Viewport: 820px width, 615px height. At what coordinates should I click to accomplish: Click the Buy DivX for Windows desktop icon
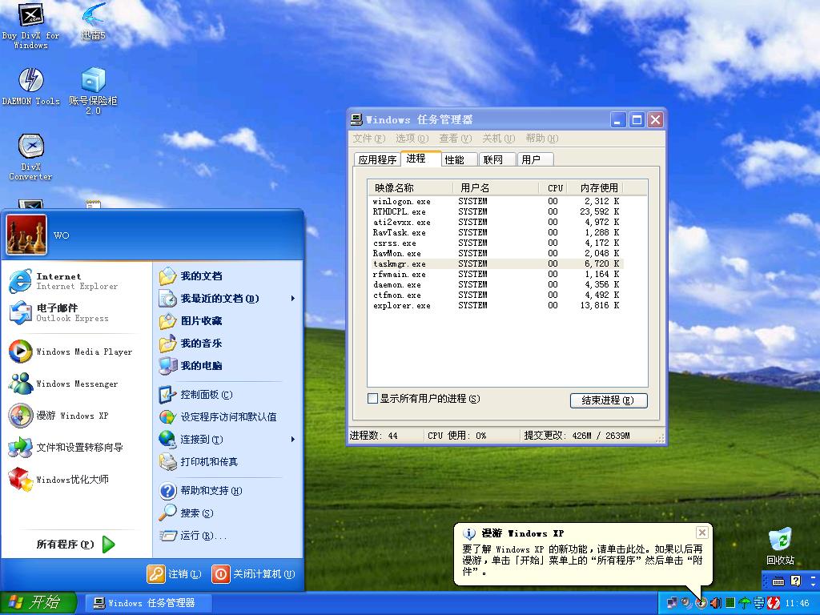pos(31,25)
